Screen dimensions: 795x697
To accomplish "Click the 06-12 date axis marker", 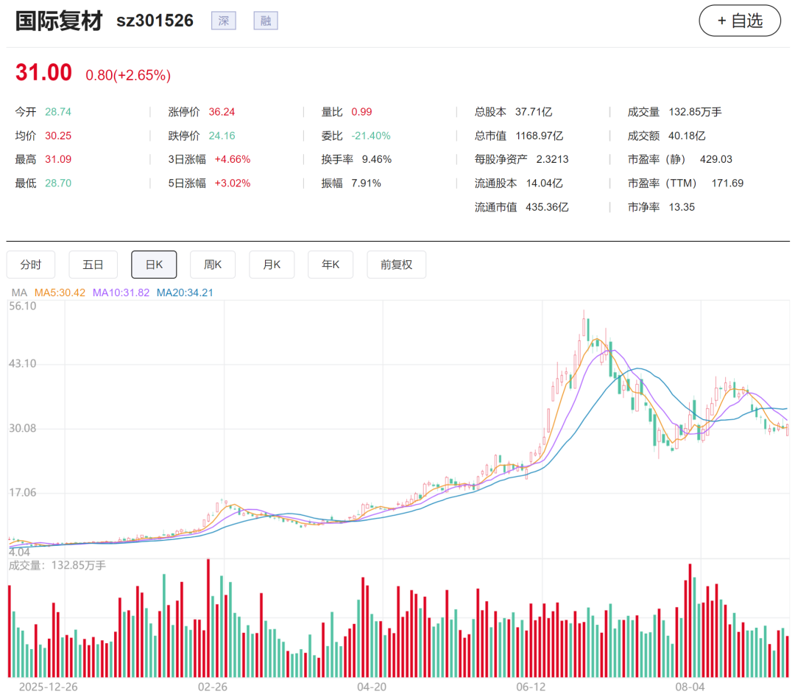I will pyautogui.click(x=531, y=687).
